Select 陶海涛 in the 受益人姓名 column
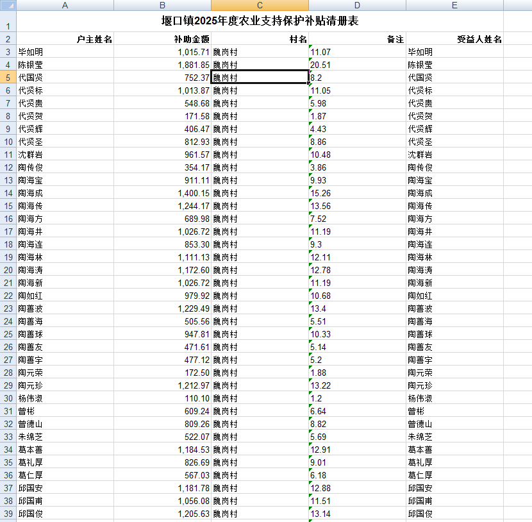Screen dimensions: 532x522 click(454, 270)
